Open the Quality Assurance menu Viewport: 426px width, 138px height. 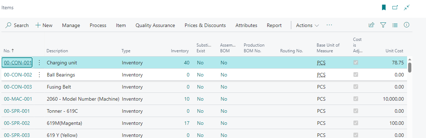(155, 26)
